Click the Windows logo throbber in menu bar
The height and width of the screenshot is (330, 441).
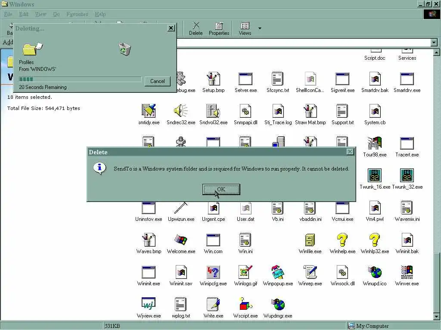point(432,14)
